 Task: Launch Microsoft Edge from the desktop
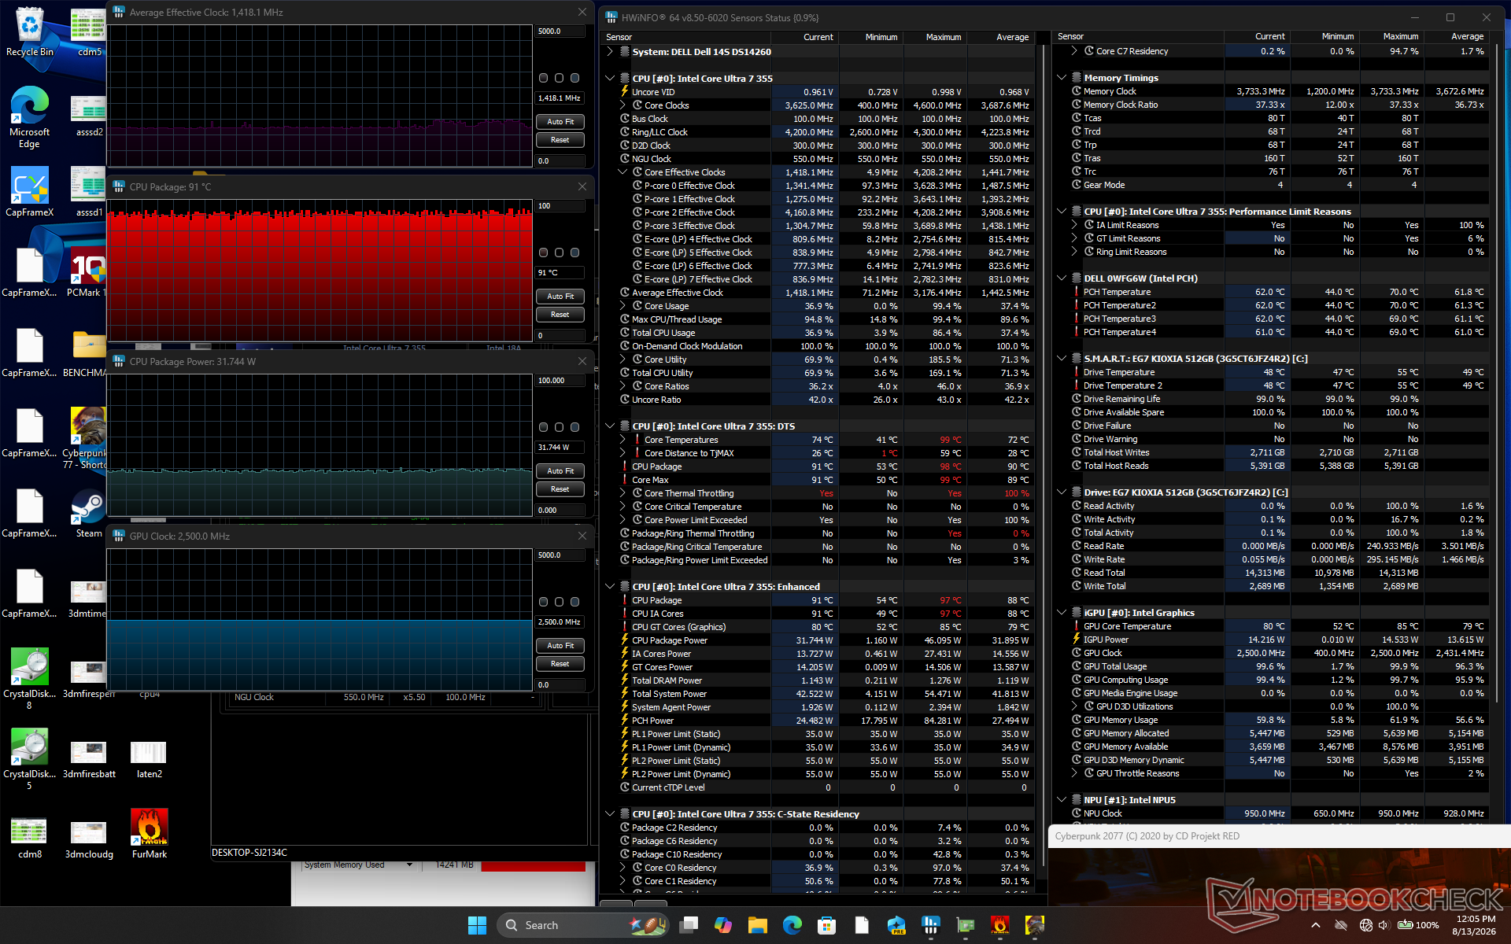pos(30,116)
